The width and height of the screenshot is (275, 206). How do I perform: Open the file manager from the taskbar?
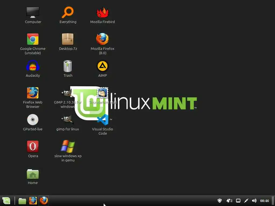[x=22, y=201]
